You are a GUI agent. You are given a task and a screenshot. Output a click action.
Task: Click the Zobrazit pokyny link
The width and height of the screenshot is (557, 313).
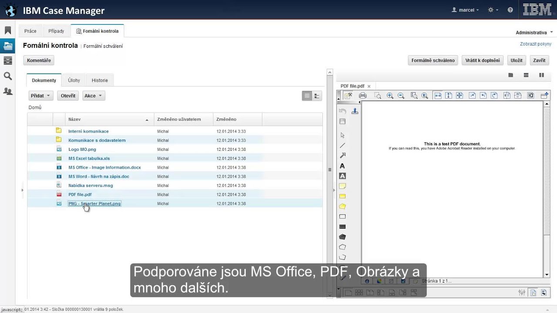536,44
